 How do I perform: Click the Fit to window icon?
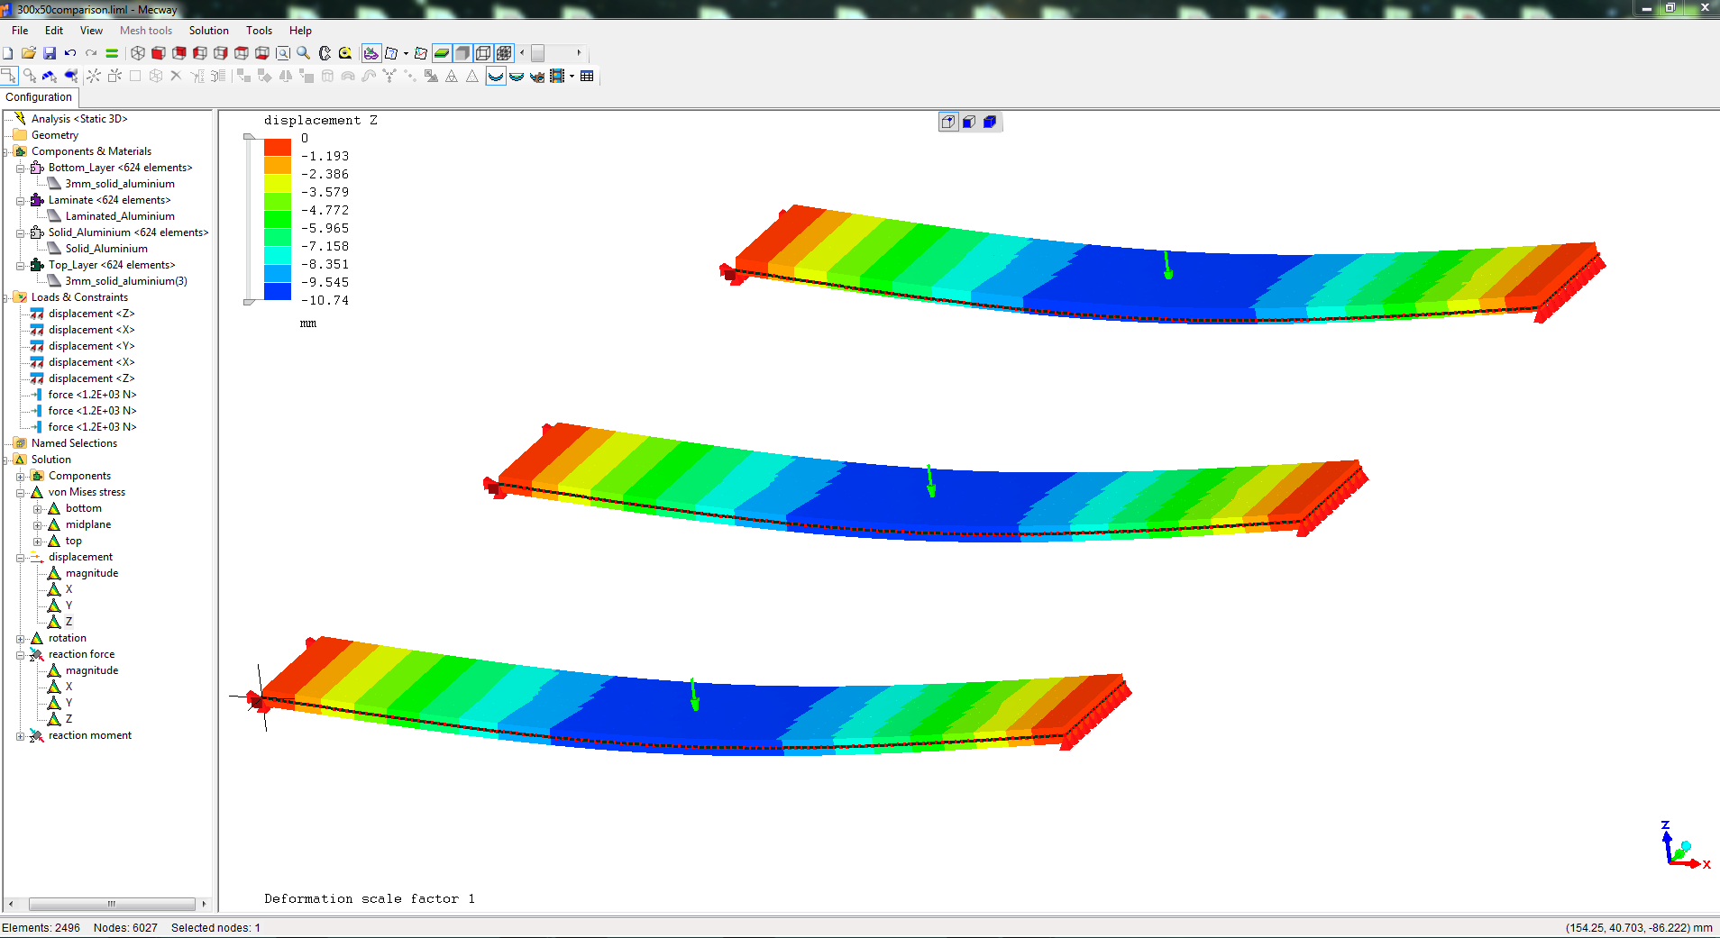pos(283,53)
